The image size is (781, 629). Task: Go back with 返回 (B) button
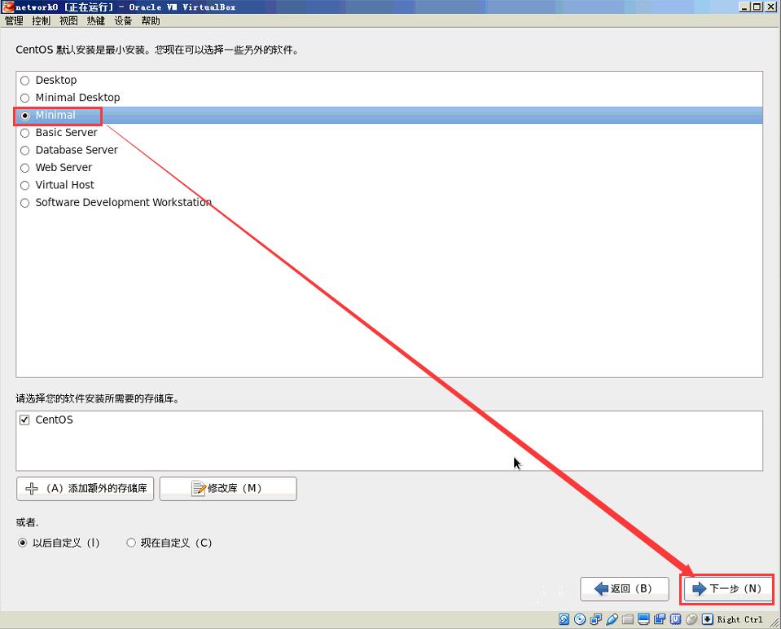(625, 589)
